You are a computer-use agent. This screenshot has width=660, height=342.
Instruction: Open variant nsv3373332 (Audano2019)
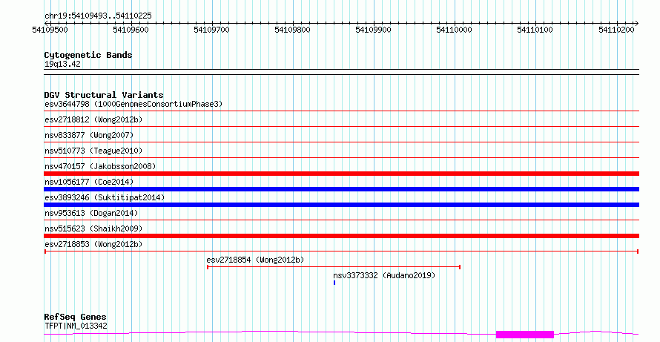[x=384, y=275]
